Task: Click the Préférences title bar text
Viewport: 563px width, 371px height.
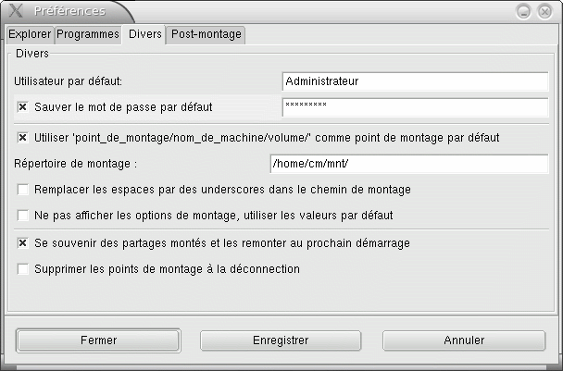Action: click(69, 11)
